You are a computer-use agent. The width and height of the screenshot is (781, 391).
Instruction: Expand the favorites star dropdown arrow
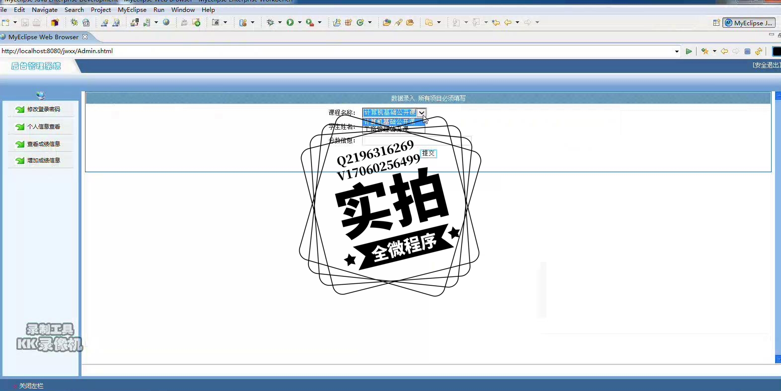pyautogui.click(x=714, y=51)
